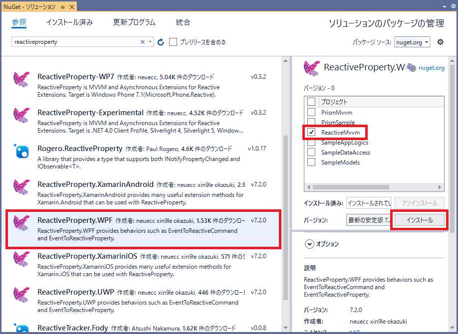Screen dimensions: 458x334
Task: Open the package source nuget.org dropdown
Action: 412,42
